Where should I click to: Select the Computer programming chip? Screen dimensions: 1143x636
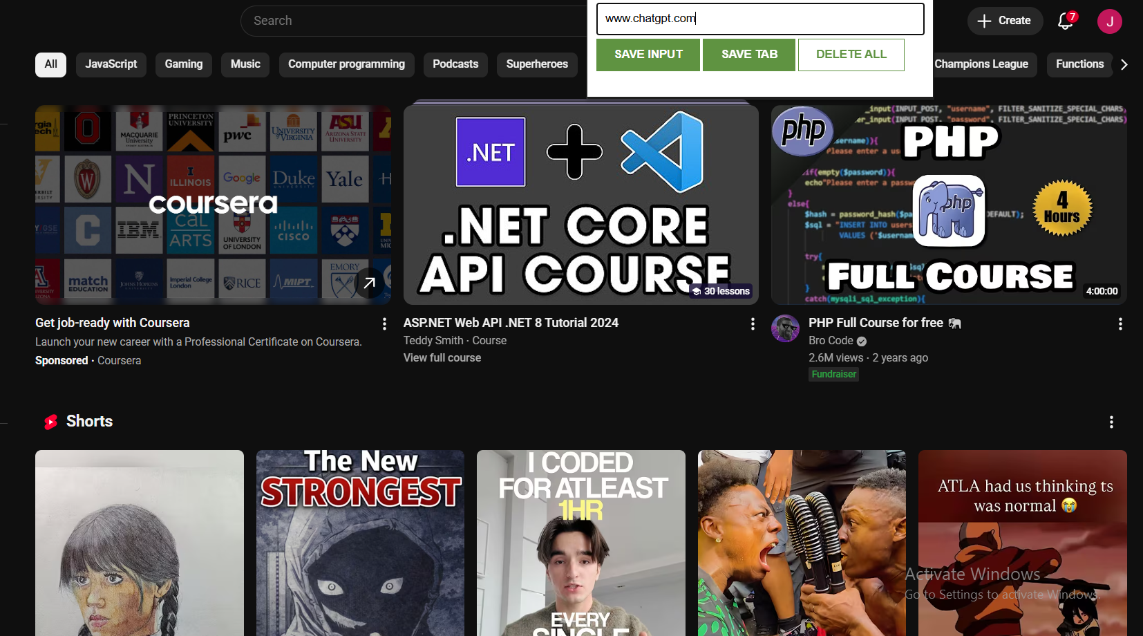[346, 64]
